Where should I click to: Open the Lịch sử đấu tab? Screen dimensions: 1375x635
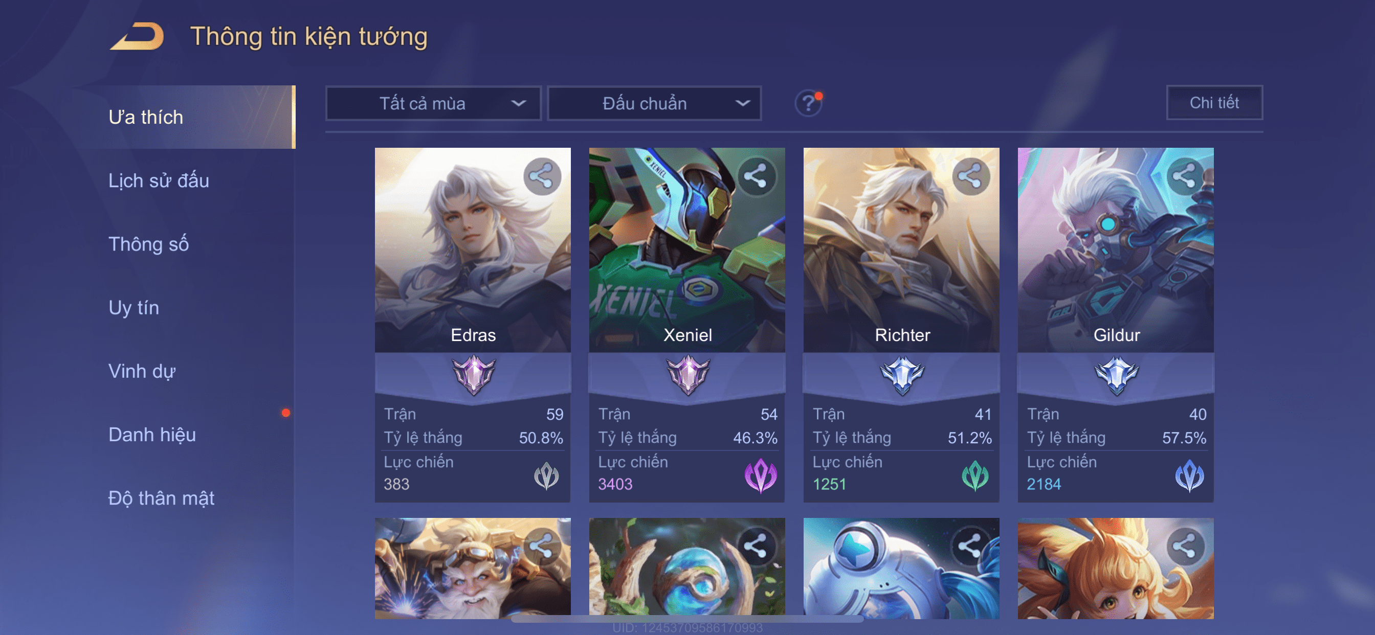click(x=159, y=180)
